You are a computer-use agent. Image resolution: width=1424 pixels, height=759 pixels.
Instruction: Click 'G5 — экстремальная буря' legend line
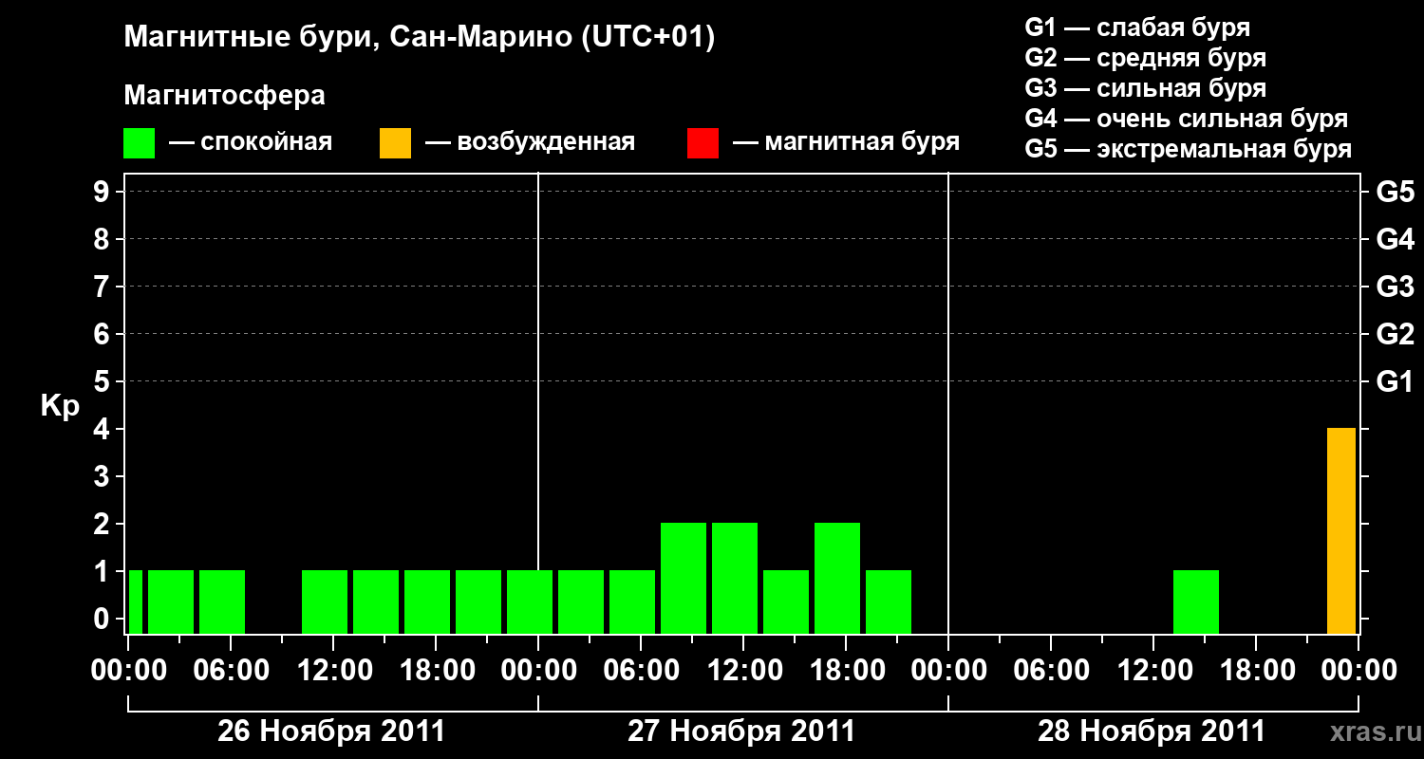click(x=1189, y=149)
